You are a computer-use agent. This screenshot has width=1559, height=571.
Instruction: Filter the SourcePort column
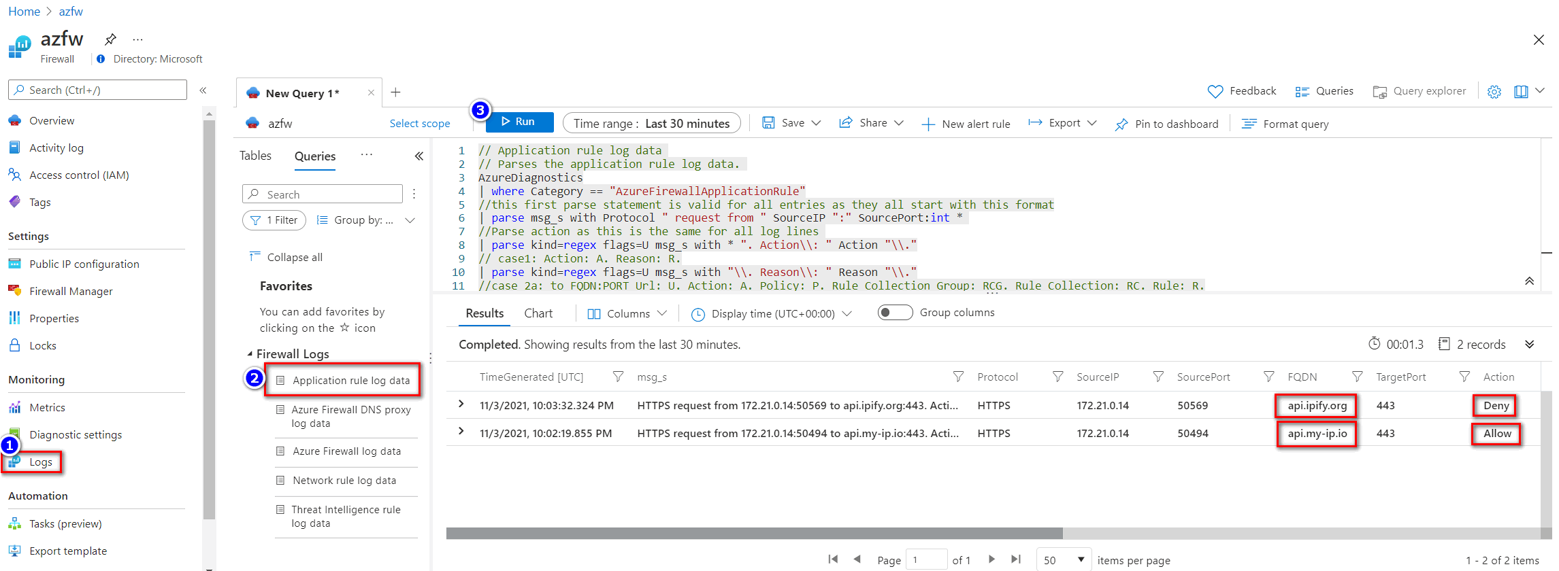tap(1268, 377)
